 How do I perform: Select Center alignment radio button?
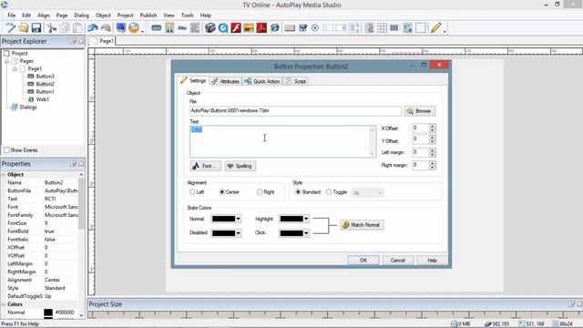tap(222, 192)
